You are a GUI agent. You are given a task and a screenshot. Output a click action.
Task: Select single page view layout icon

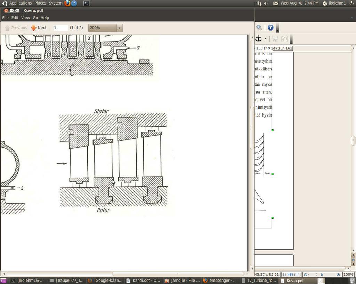[x=284, y=275]
